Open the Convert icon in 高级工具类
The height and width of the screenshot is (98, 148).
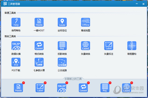(39, 46)
